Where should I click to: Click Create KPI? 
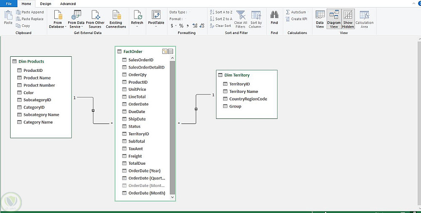tap(296, 19)
